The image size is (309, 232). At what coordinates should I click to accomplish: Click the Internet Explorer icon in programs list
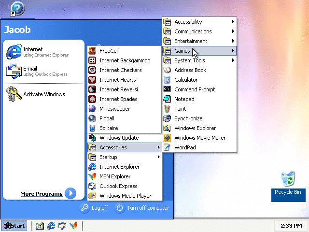[x=92, y=167]
